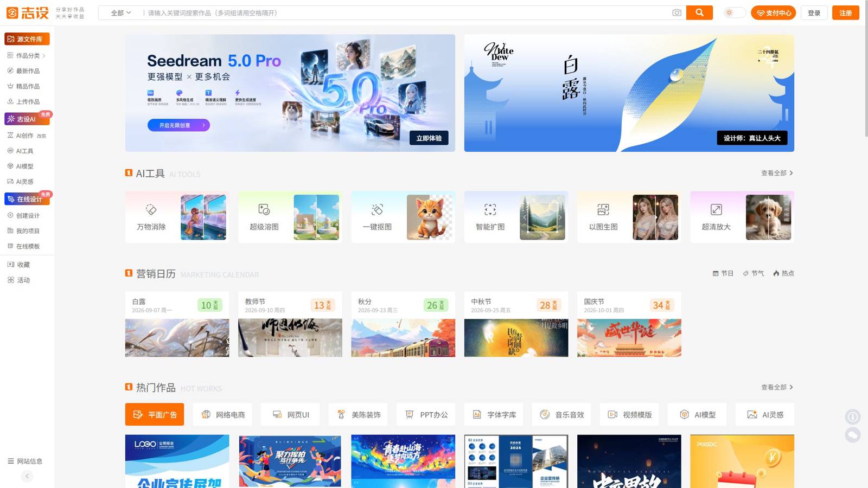The width and height of the screenshot is (868, 488).
Task: Open the 支付中心 payment center
Action: pyautogui.click(x=773, y=13)
